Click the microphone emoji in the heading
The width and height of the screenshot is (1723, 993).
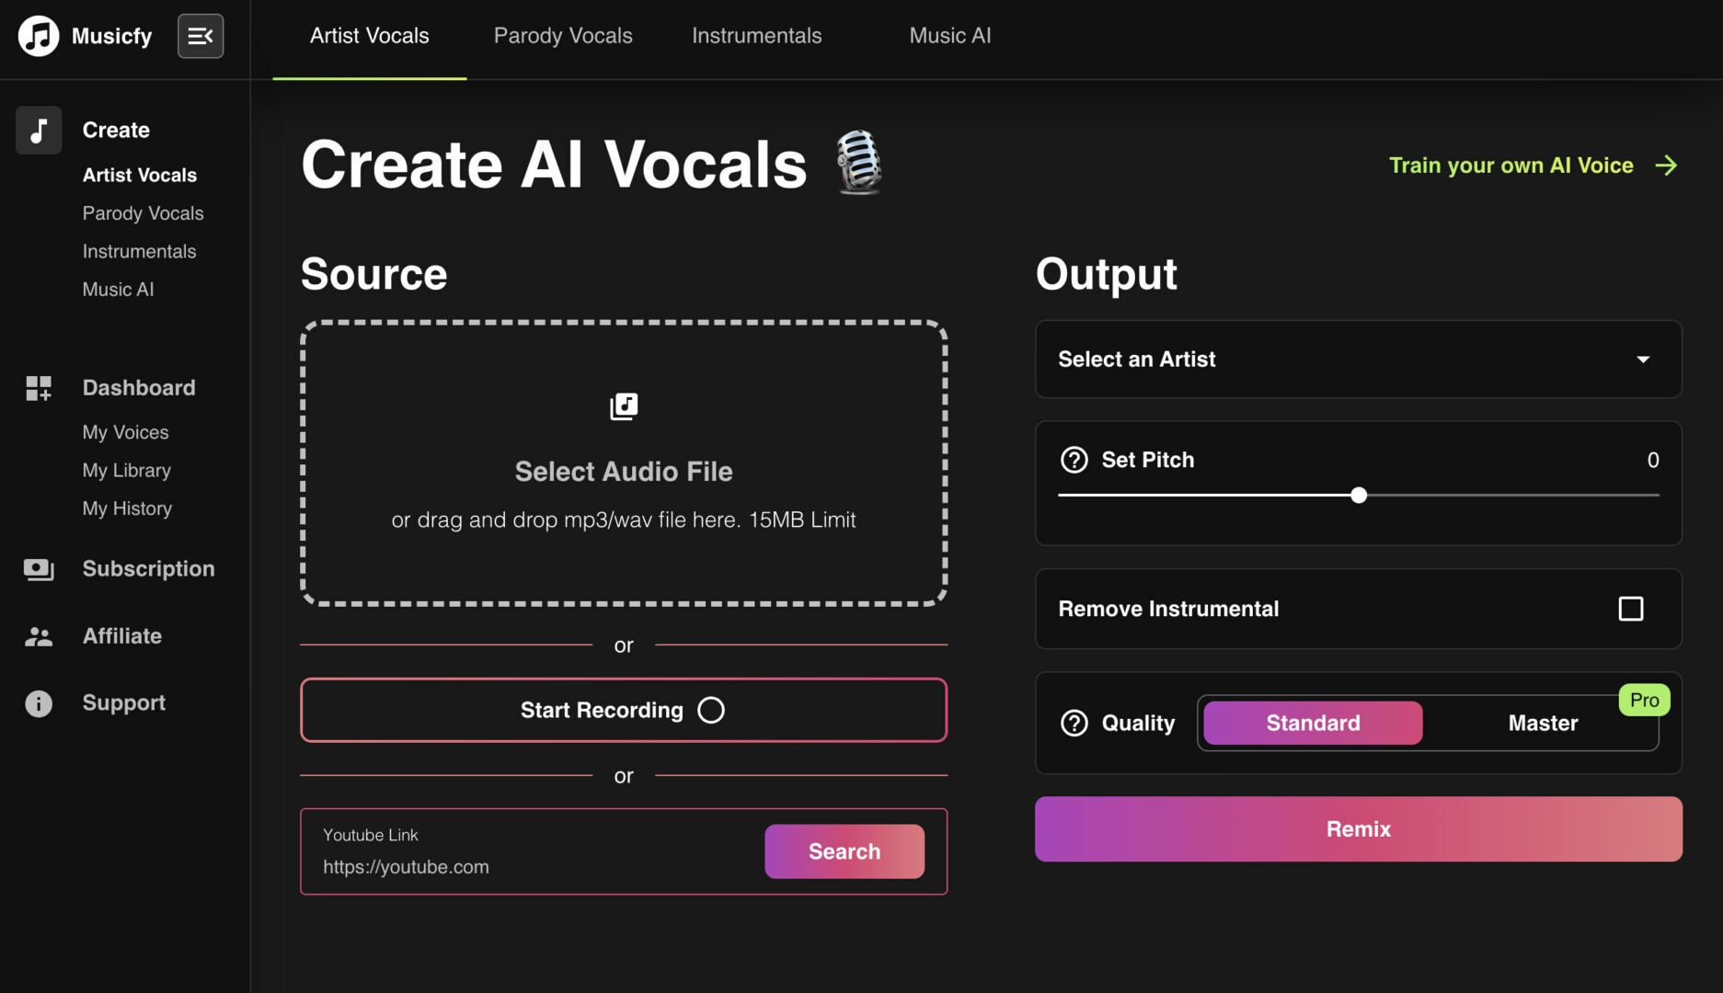point(859,163)
